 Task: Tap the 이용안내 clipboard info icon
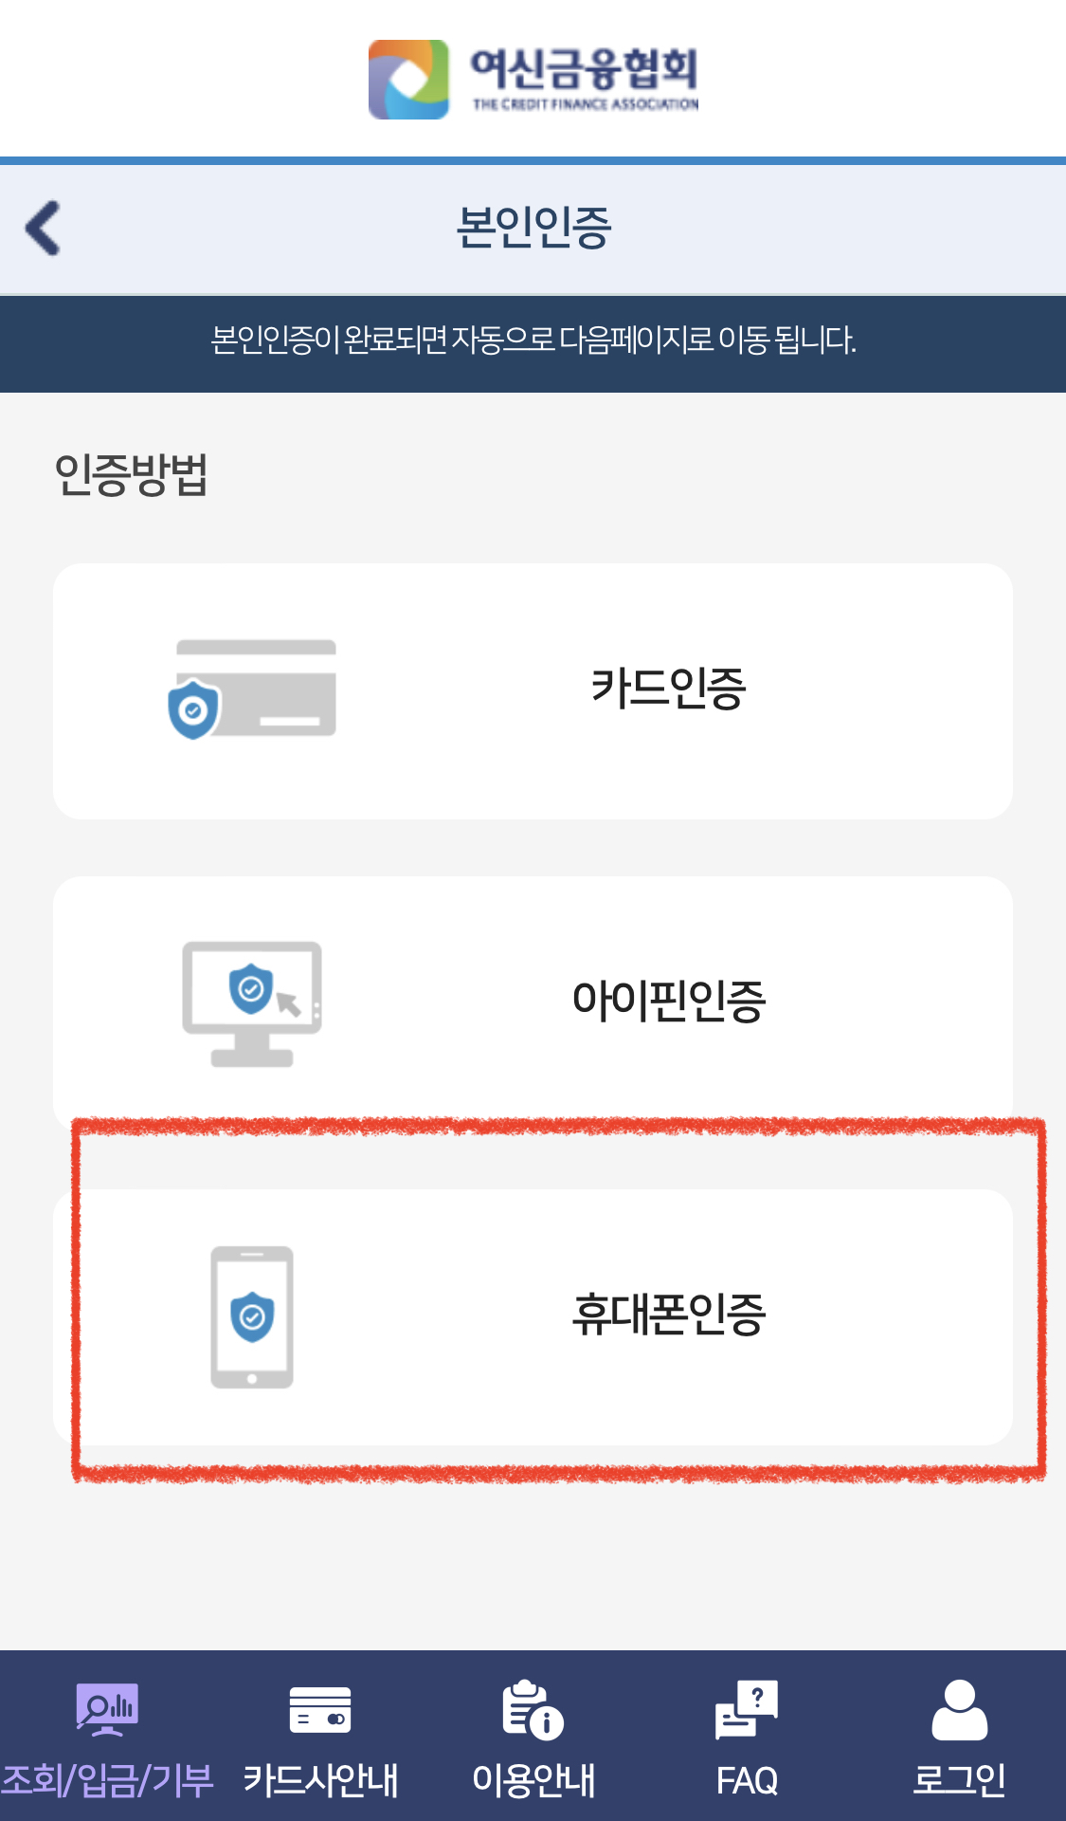[533, 1710]
